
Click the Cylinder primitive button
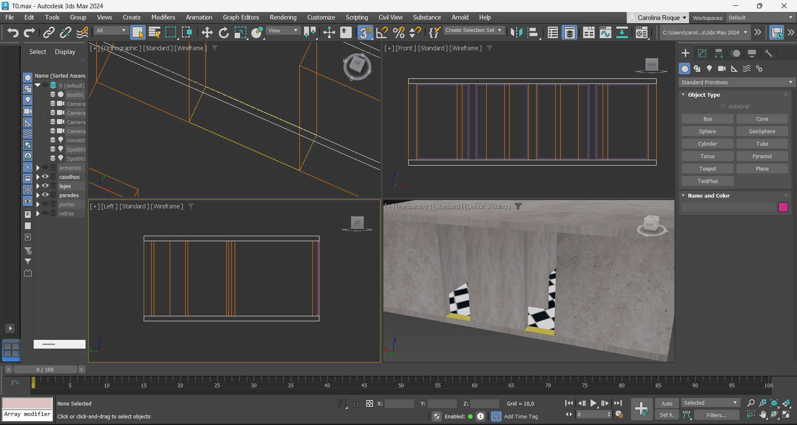coord(707,144)
